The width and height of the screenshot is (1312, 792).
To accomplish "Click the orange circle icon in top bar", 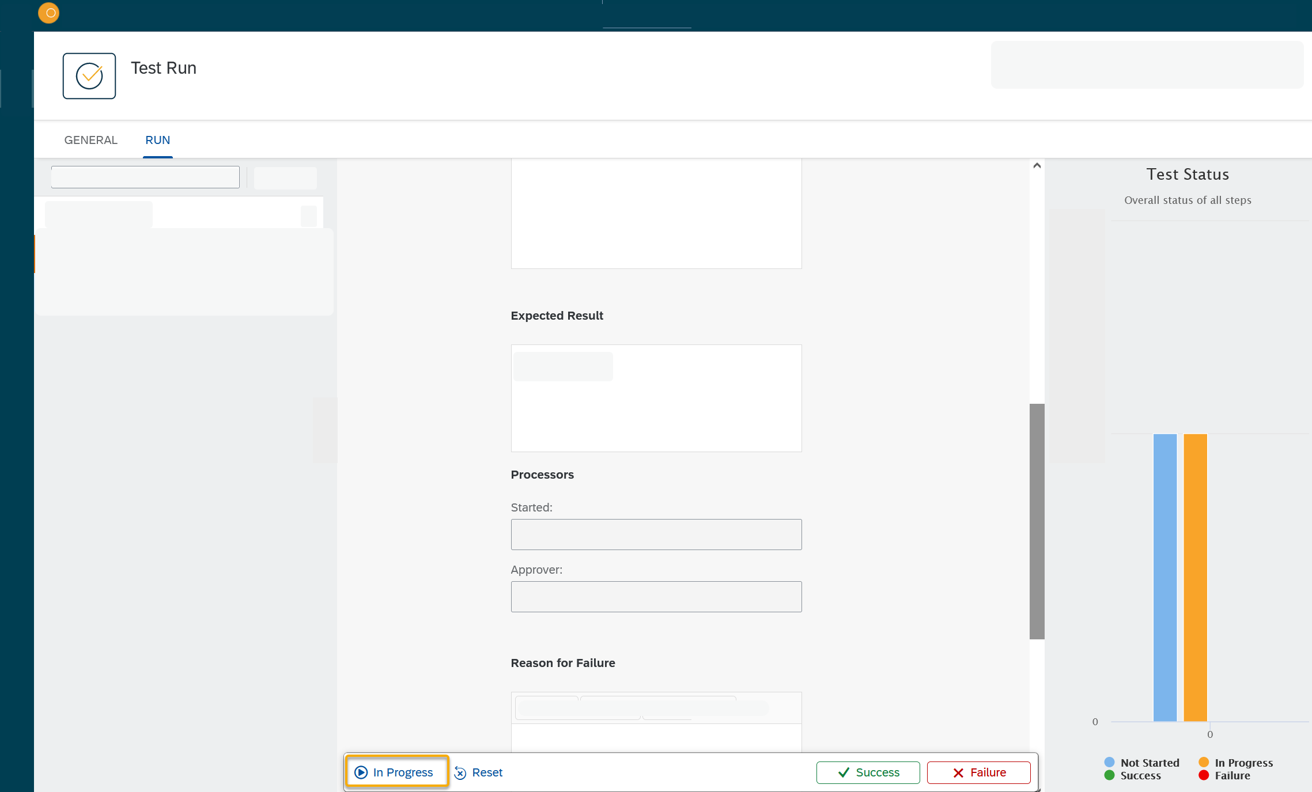I will coord(49,13).
